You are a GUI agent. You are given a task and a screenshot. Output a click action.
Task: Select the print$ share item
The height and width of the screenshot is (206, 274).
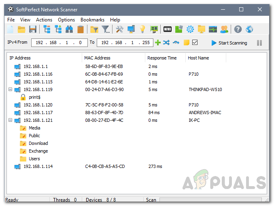(x=34, y=97)
